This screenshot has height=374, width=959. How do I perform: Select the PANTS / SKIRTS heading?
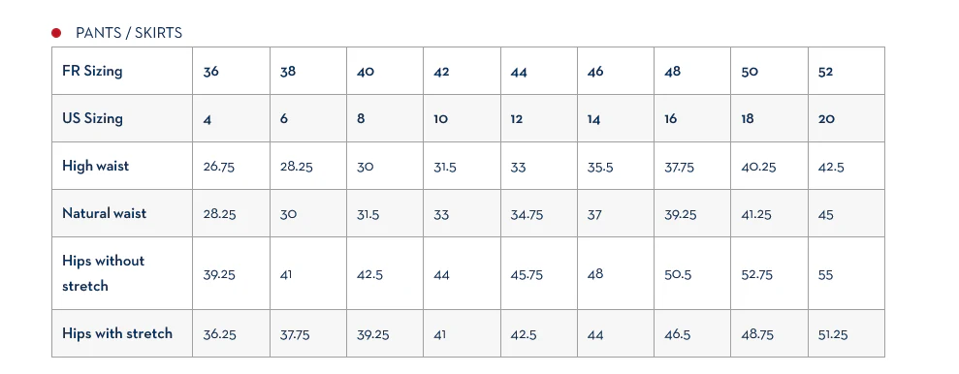point(129,33)
